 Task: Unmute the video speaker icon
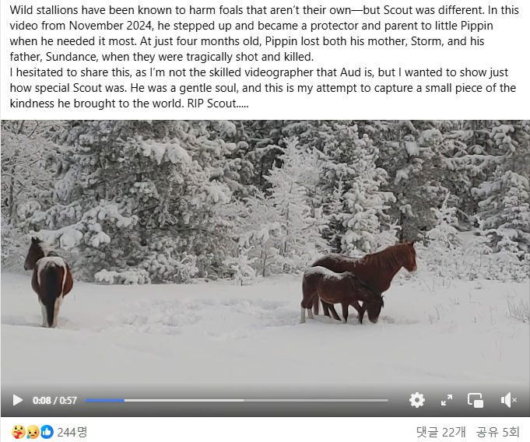(x=508, y=400)
